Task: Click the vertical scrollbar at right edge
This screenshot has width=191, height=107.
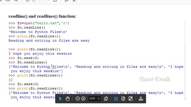Action: 185,61
